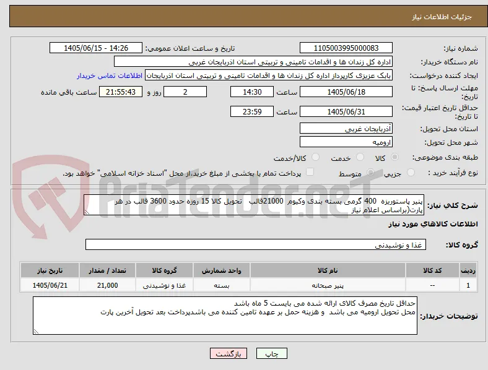The height and width of the screenshot is (370, 488).
Task: Click the buyer organization name field
Action: pyautogui.click(x=253, y=61)
